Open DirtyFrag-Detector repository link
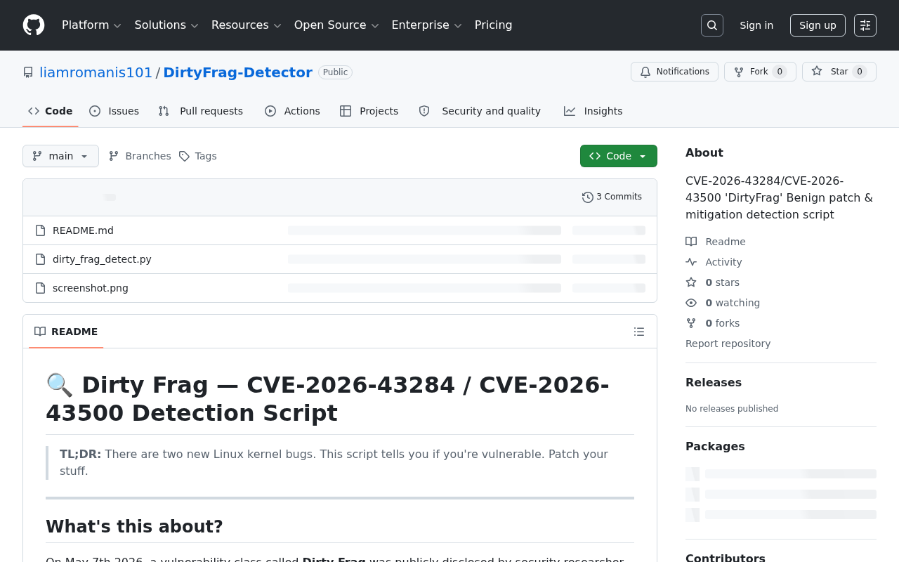899x562 pixels. coord(237,72)
